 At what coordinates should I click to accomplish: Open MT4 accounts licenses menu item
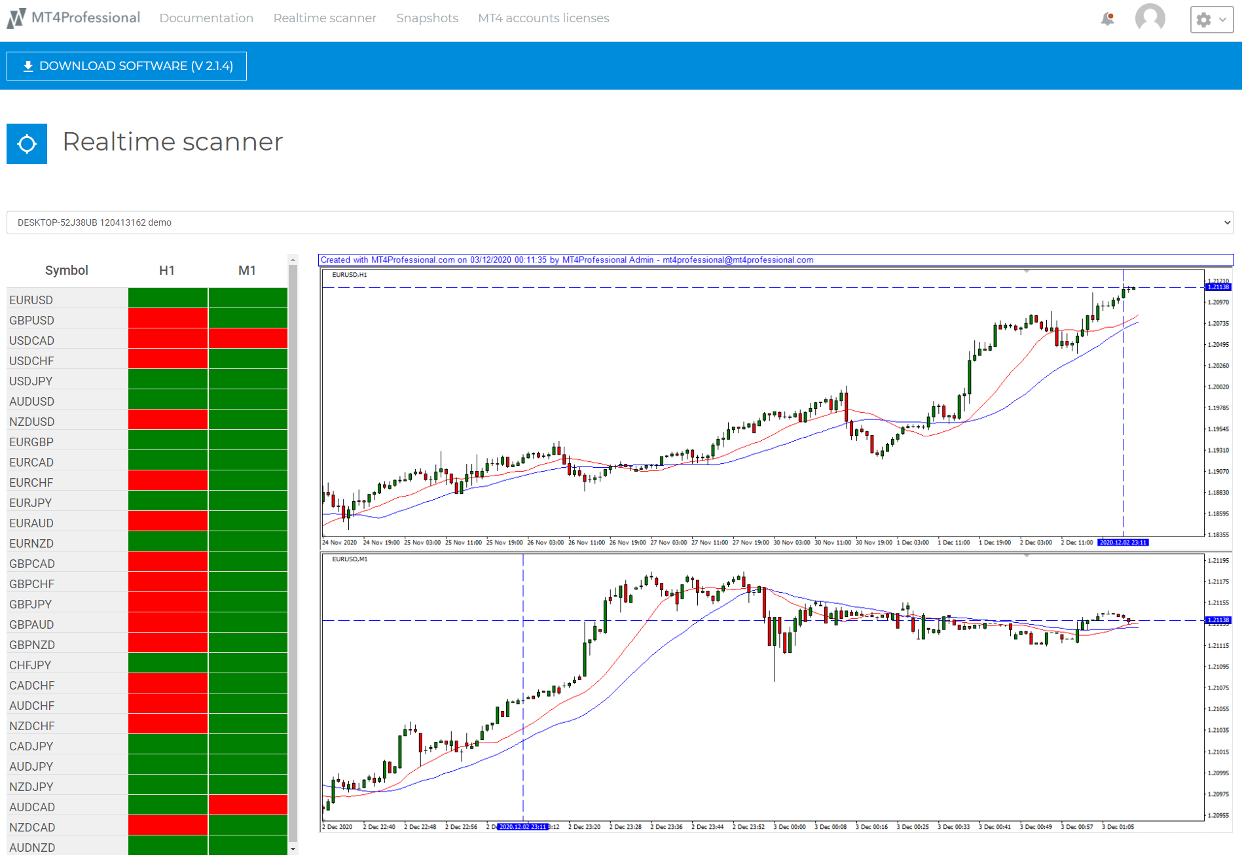click(543, 18)
